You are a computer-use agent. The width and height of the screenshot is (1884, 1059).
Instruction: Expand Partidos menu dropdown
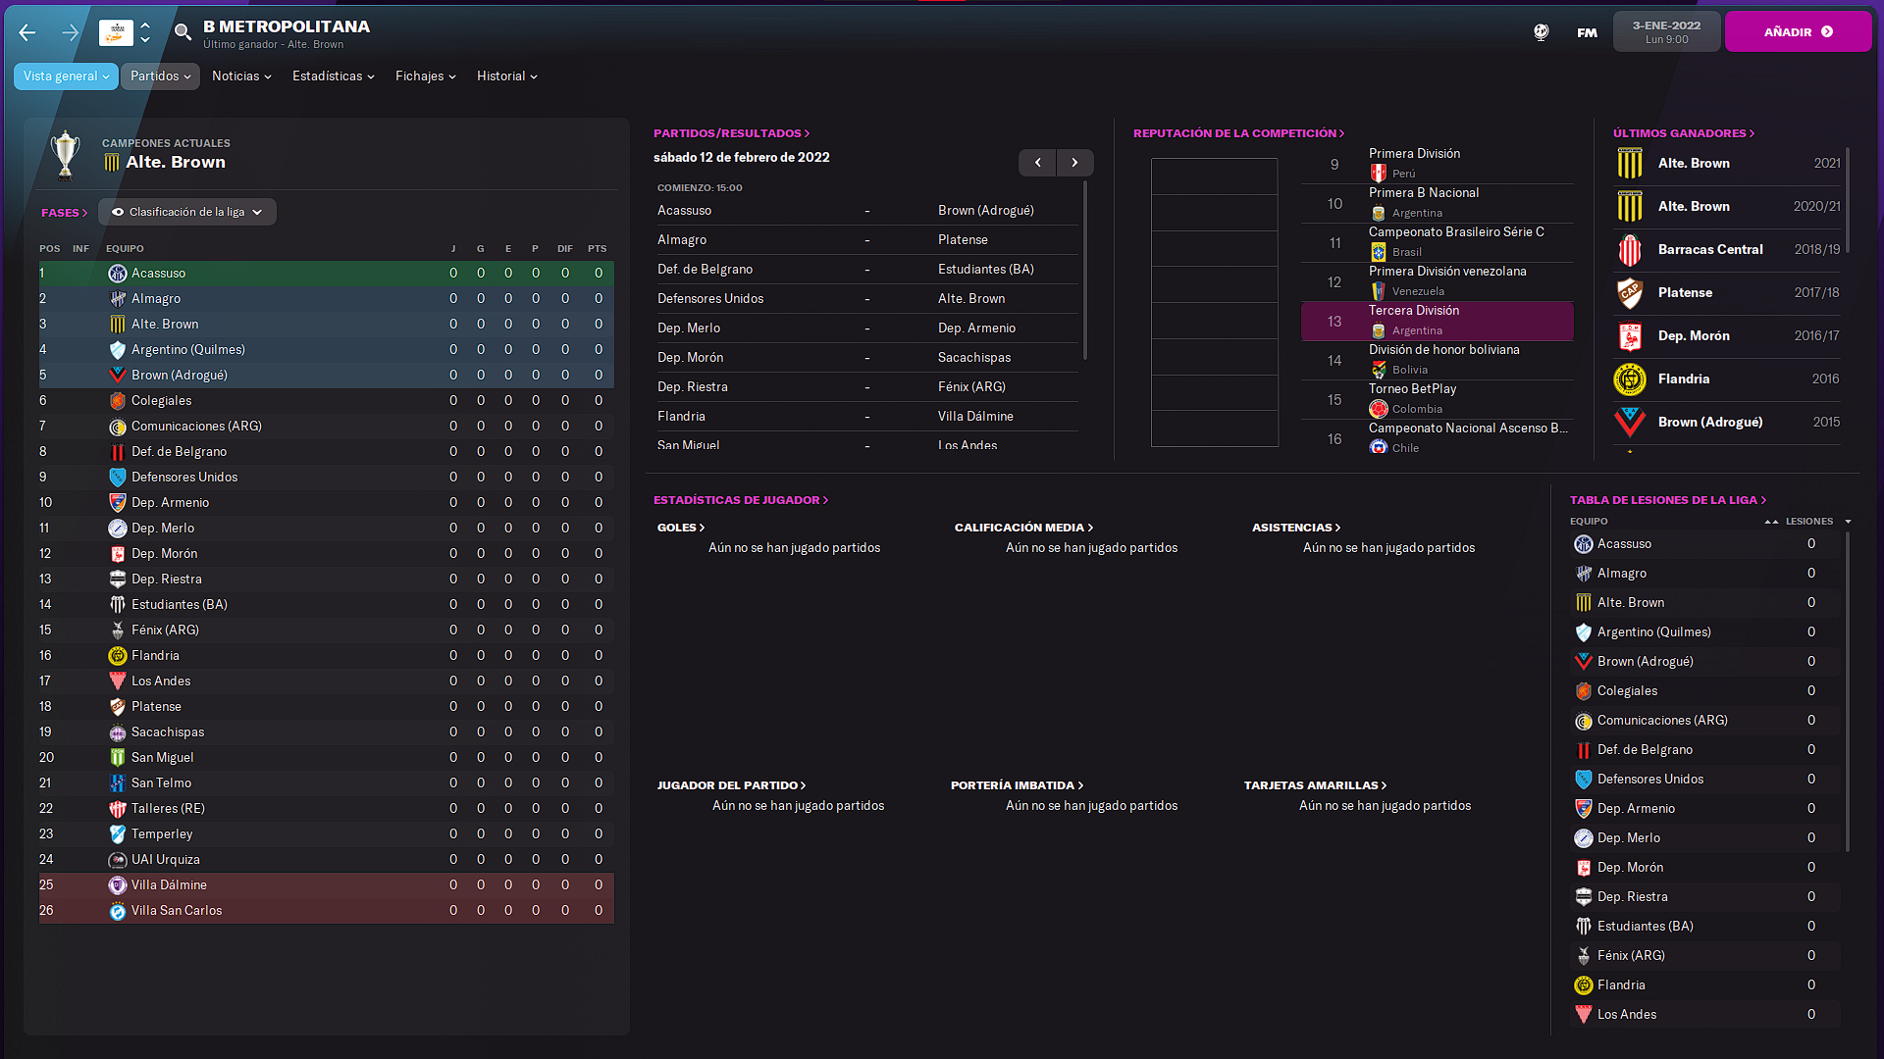(160, 76)
